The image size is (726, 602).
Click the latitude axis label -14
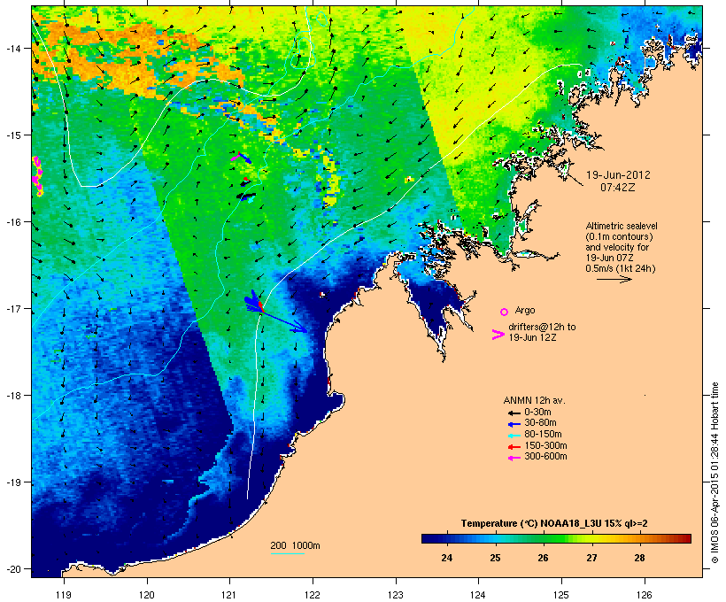tap(12, 48)
